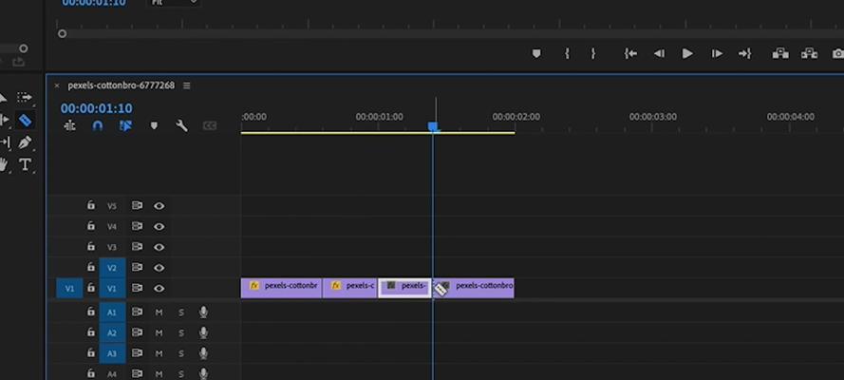The height and width of the screenshot is (380, 844).
Task: Toggle sync lock for V5
Action: [x=138, y=205]
